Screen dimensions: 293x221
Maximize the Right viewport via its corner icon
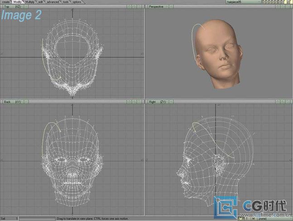[292, 102]
